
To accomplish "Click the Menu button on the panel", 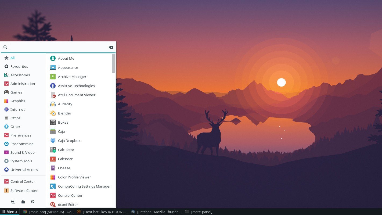I will click(9, 212).
